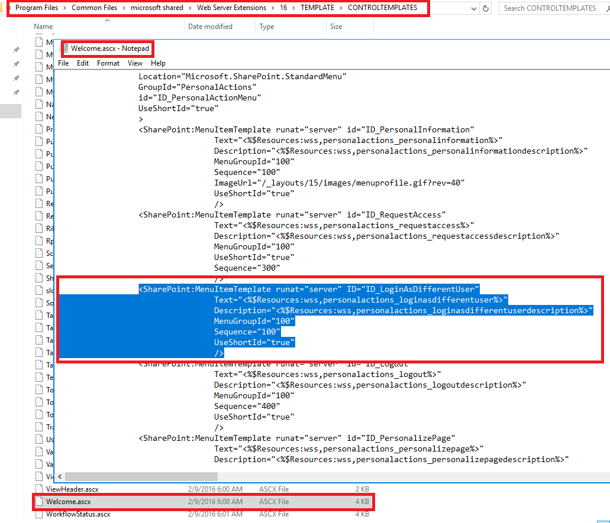Click the 4 KB size of Welcome.ascx
The image size is (610, 523).
[362, 502]
